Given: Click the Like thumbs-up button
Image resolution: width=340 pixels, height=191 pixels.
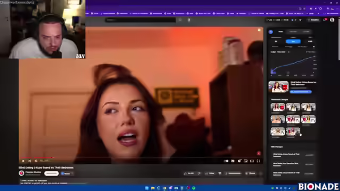Looking at the screenshot, I should (189, 173).
